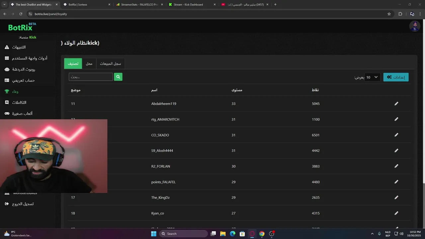This screenshot has width=425, height=239.
Task: Open the user avatar in top right
Action: (x=414, y=26)
